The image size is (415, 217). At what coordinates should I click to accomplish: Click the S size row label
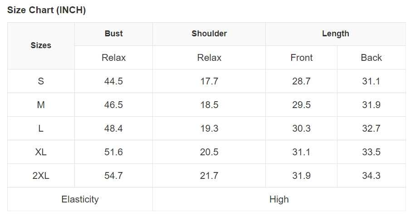pos(41,81)
